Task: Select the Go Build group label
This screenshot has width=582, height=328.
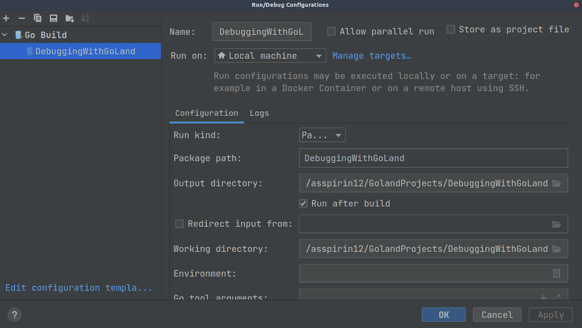Action: point(46,35)
